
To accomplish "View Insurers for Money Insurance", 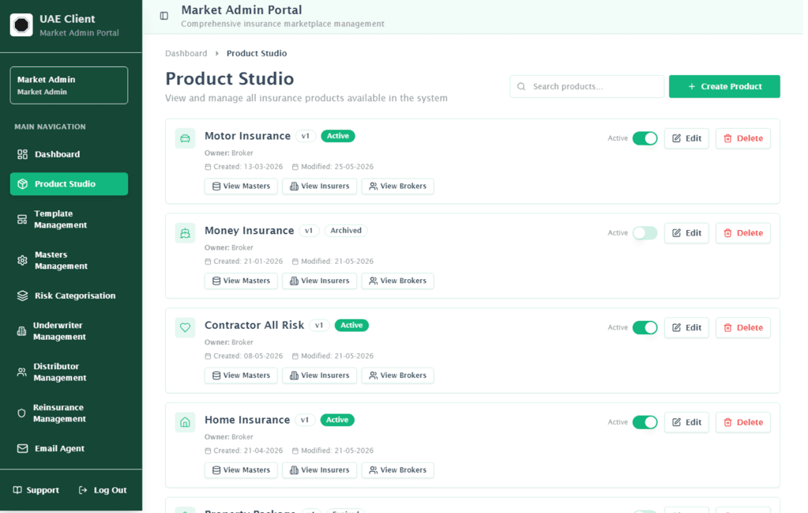I will (x=320, y=281).
